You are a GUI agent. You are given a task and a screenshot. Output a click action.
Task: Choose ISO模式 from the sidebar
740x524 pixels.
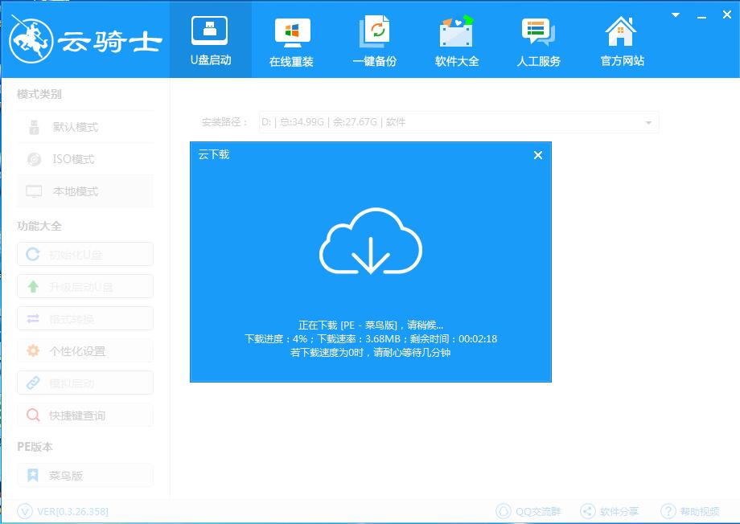tap(85, 159)
